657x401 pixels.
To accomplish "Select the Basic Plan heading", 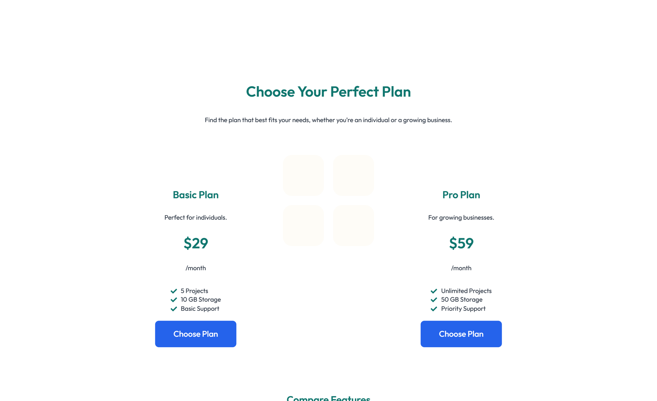I will tap(195, 195).
